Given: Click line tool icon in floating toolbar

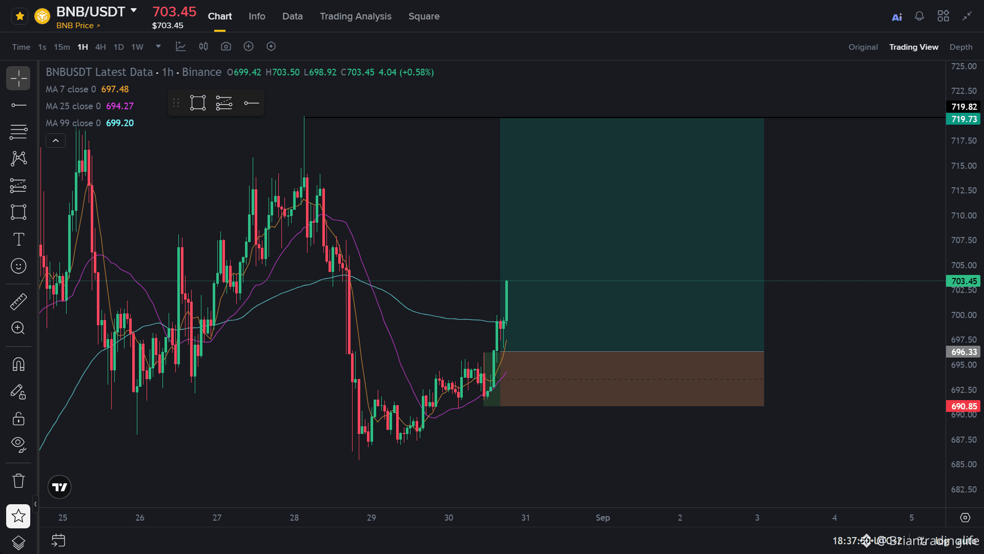Looking at the screenshot, I should tap(251, 103).
